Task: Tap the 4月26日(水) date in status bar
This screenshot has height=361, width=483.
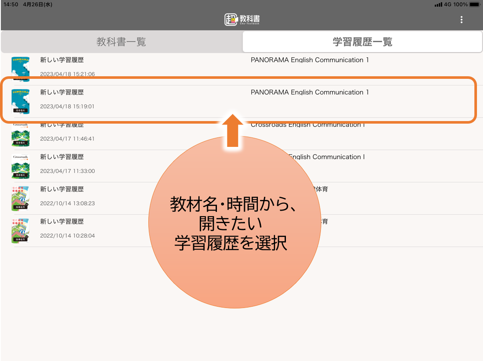Action: click(x=38, y=5)
